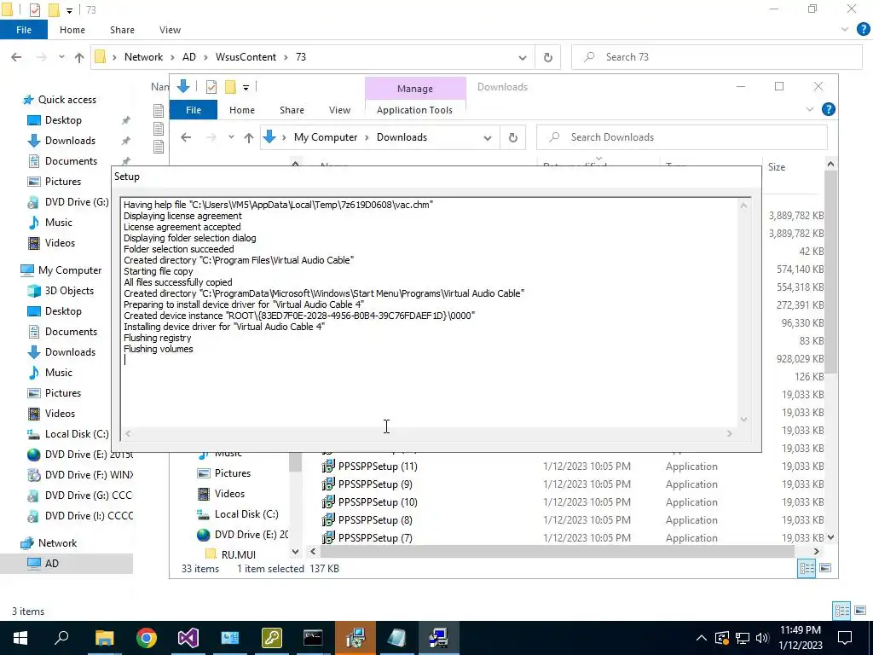
Task: Open Help in the Downloads window
Action: coord(829,110)
